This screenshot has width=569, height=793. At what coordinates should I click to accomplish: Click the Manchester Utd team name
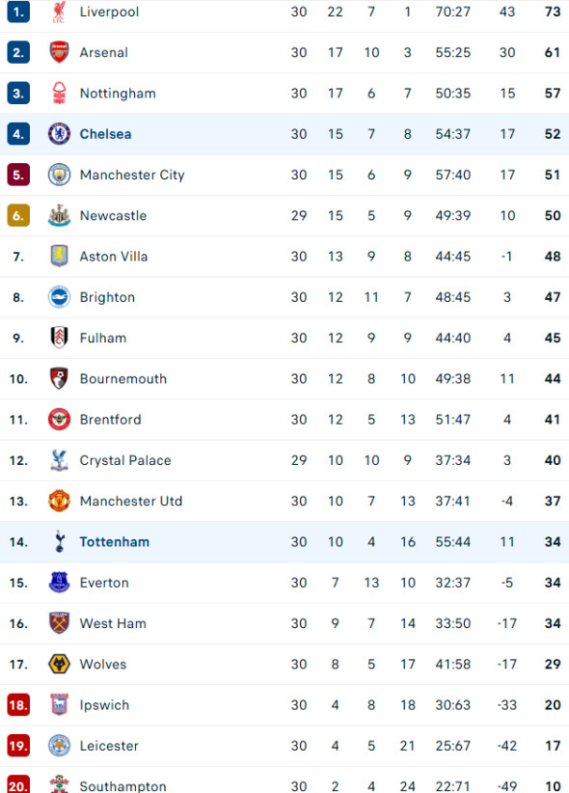click(x=131, y=501)
